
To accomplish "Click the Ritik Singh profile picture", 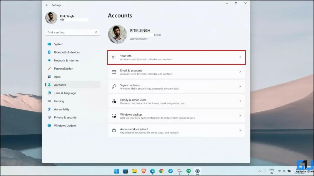I will pyautogui.click(x=51, y=18).
